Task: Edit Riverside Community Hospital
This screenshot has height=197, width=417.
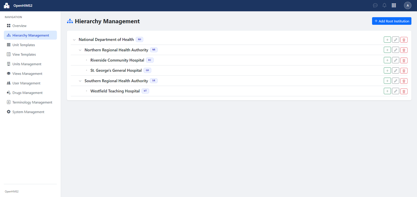Action: (395, 60)
